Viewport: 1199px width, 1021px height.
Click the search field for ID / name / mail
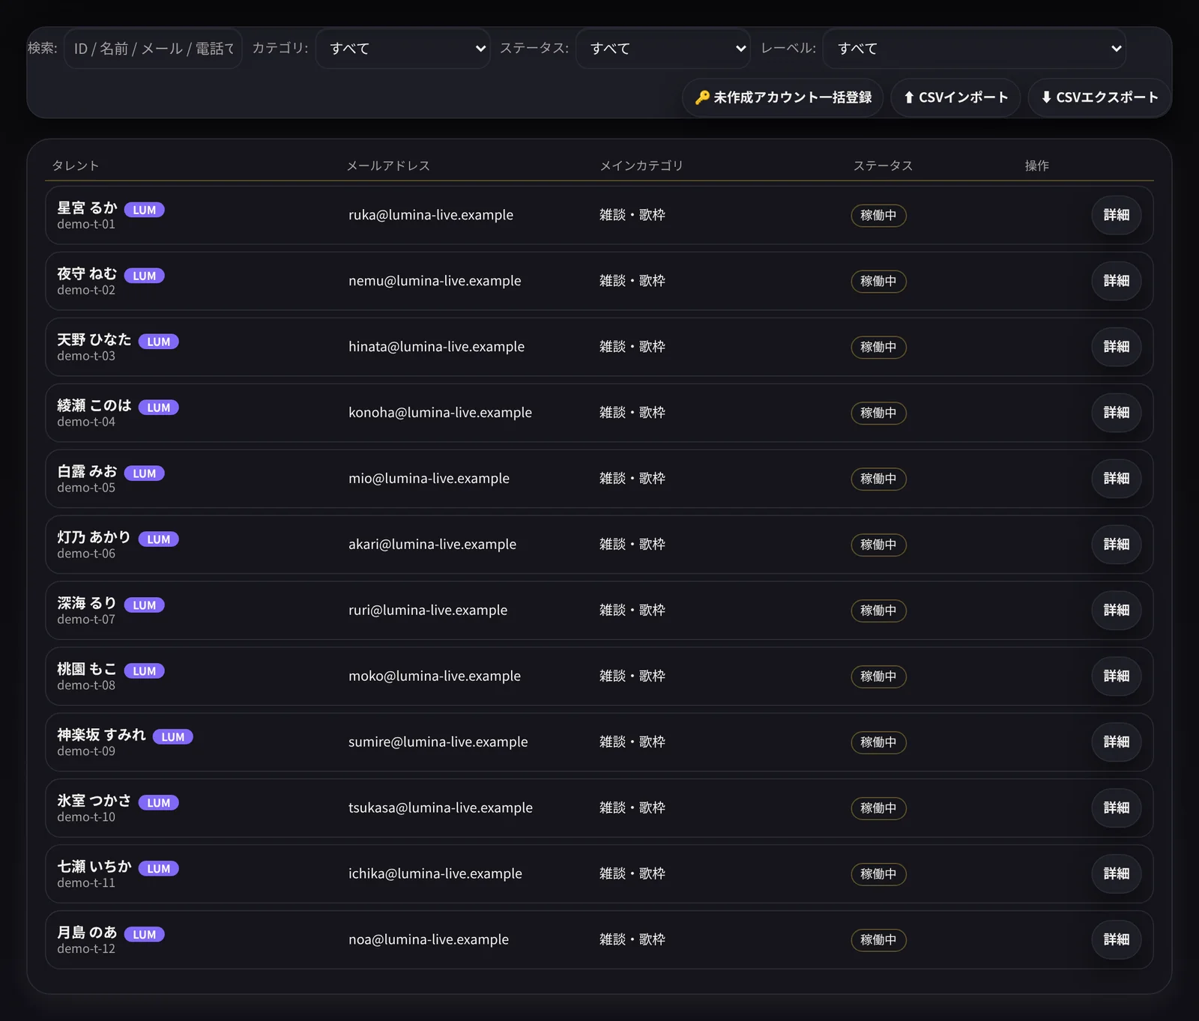(x=153, y=49)
